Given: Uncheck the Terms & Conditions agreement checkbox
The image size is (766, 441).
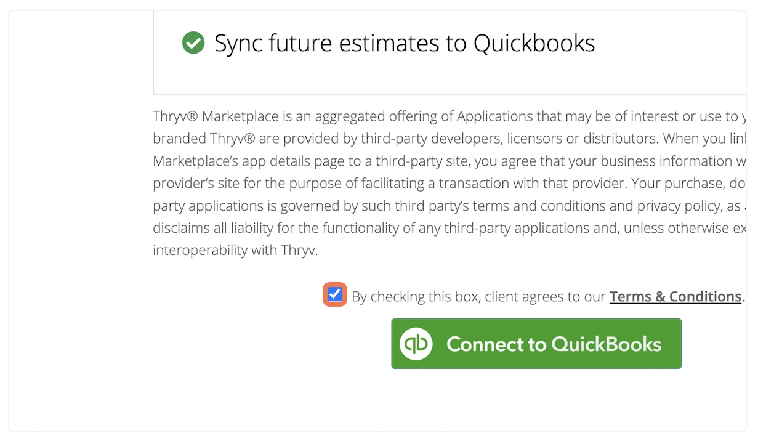Looking at the screenshot, I should click(x=335, y=294).
